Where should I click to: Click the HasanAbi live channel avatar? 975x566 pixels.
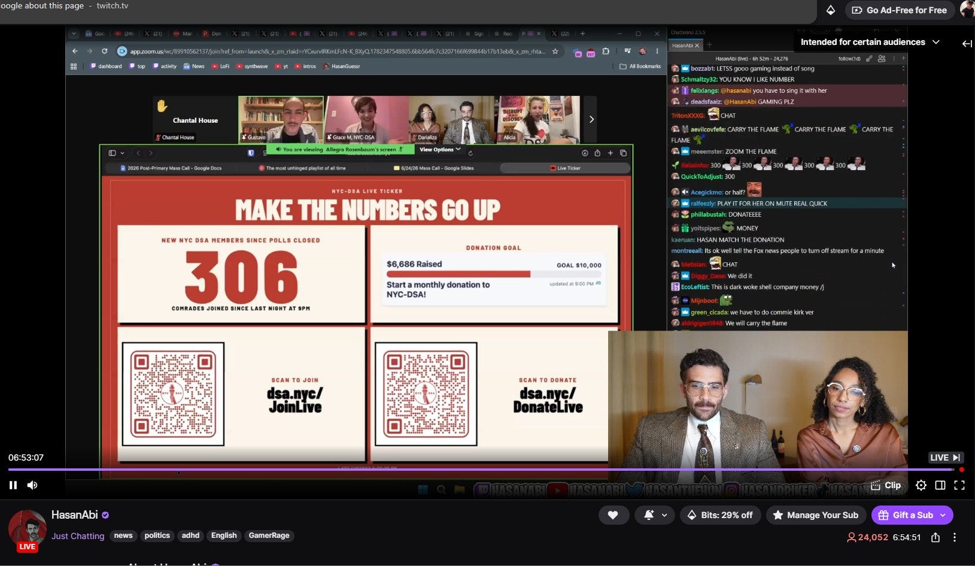coord(27,529)
